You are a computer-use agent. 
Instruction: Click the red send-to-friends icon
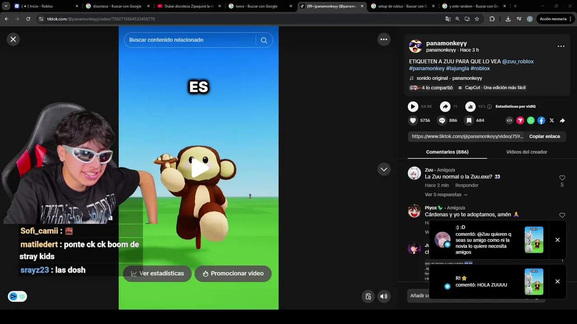click(520, 121)
